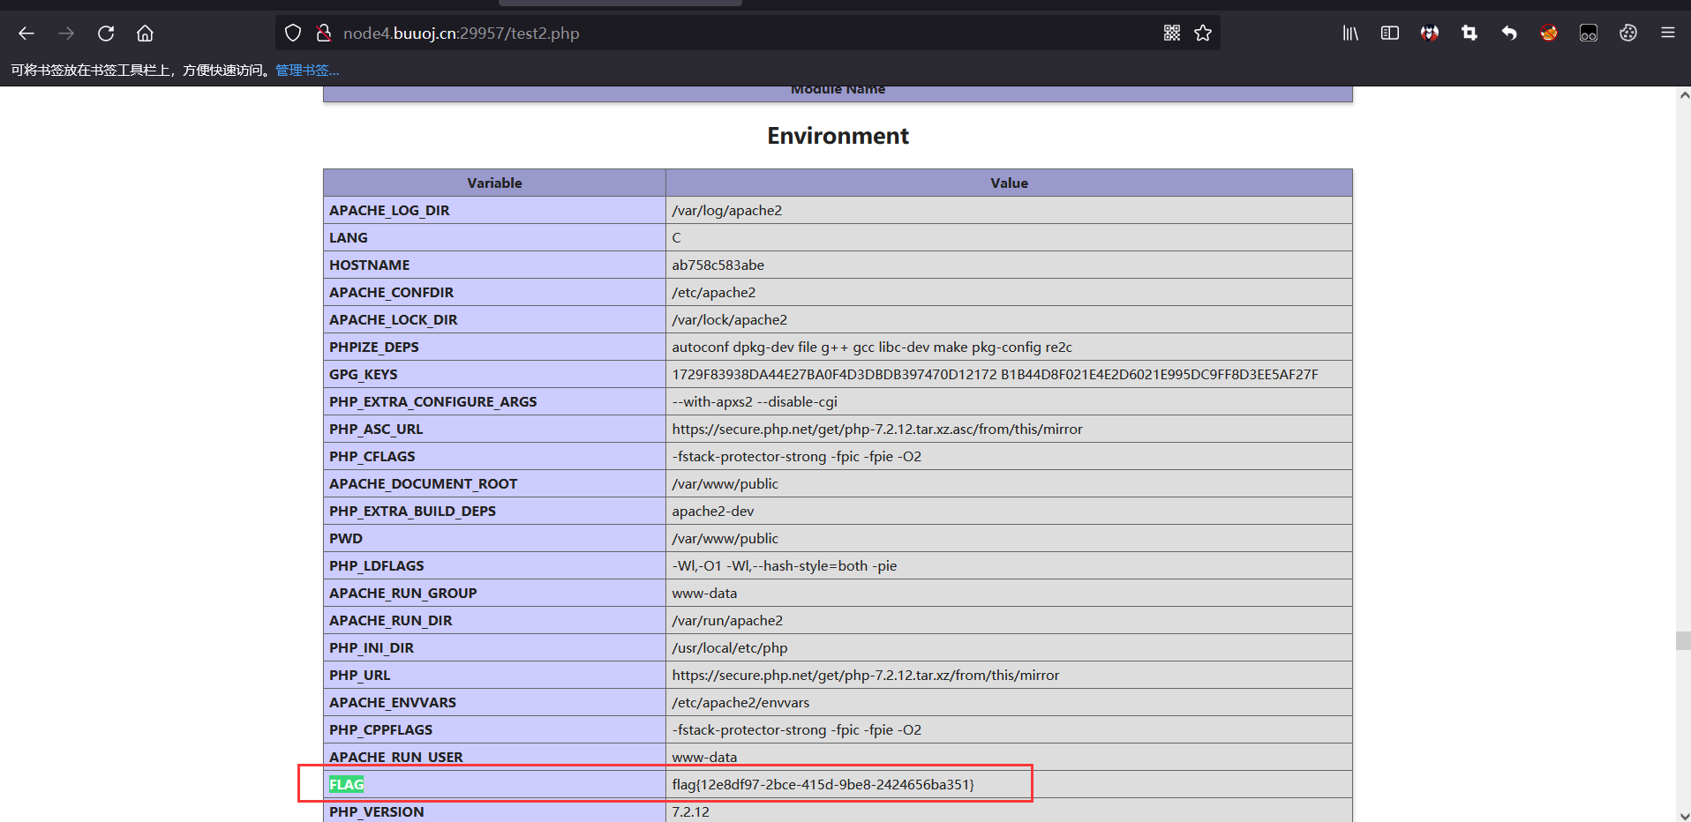Select the APACHE_CONFDIR variable cell
This screenshot has height=822, width=1691.
pyautogui.click(x=494, y=292)
